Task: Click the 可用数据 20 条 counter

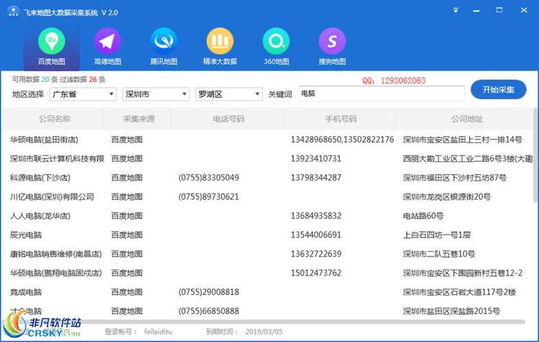Action: (35, 79)
